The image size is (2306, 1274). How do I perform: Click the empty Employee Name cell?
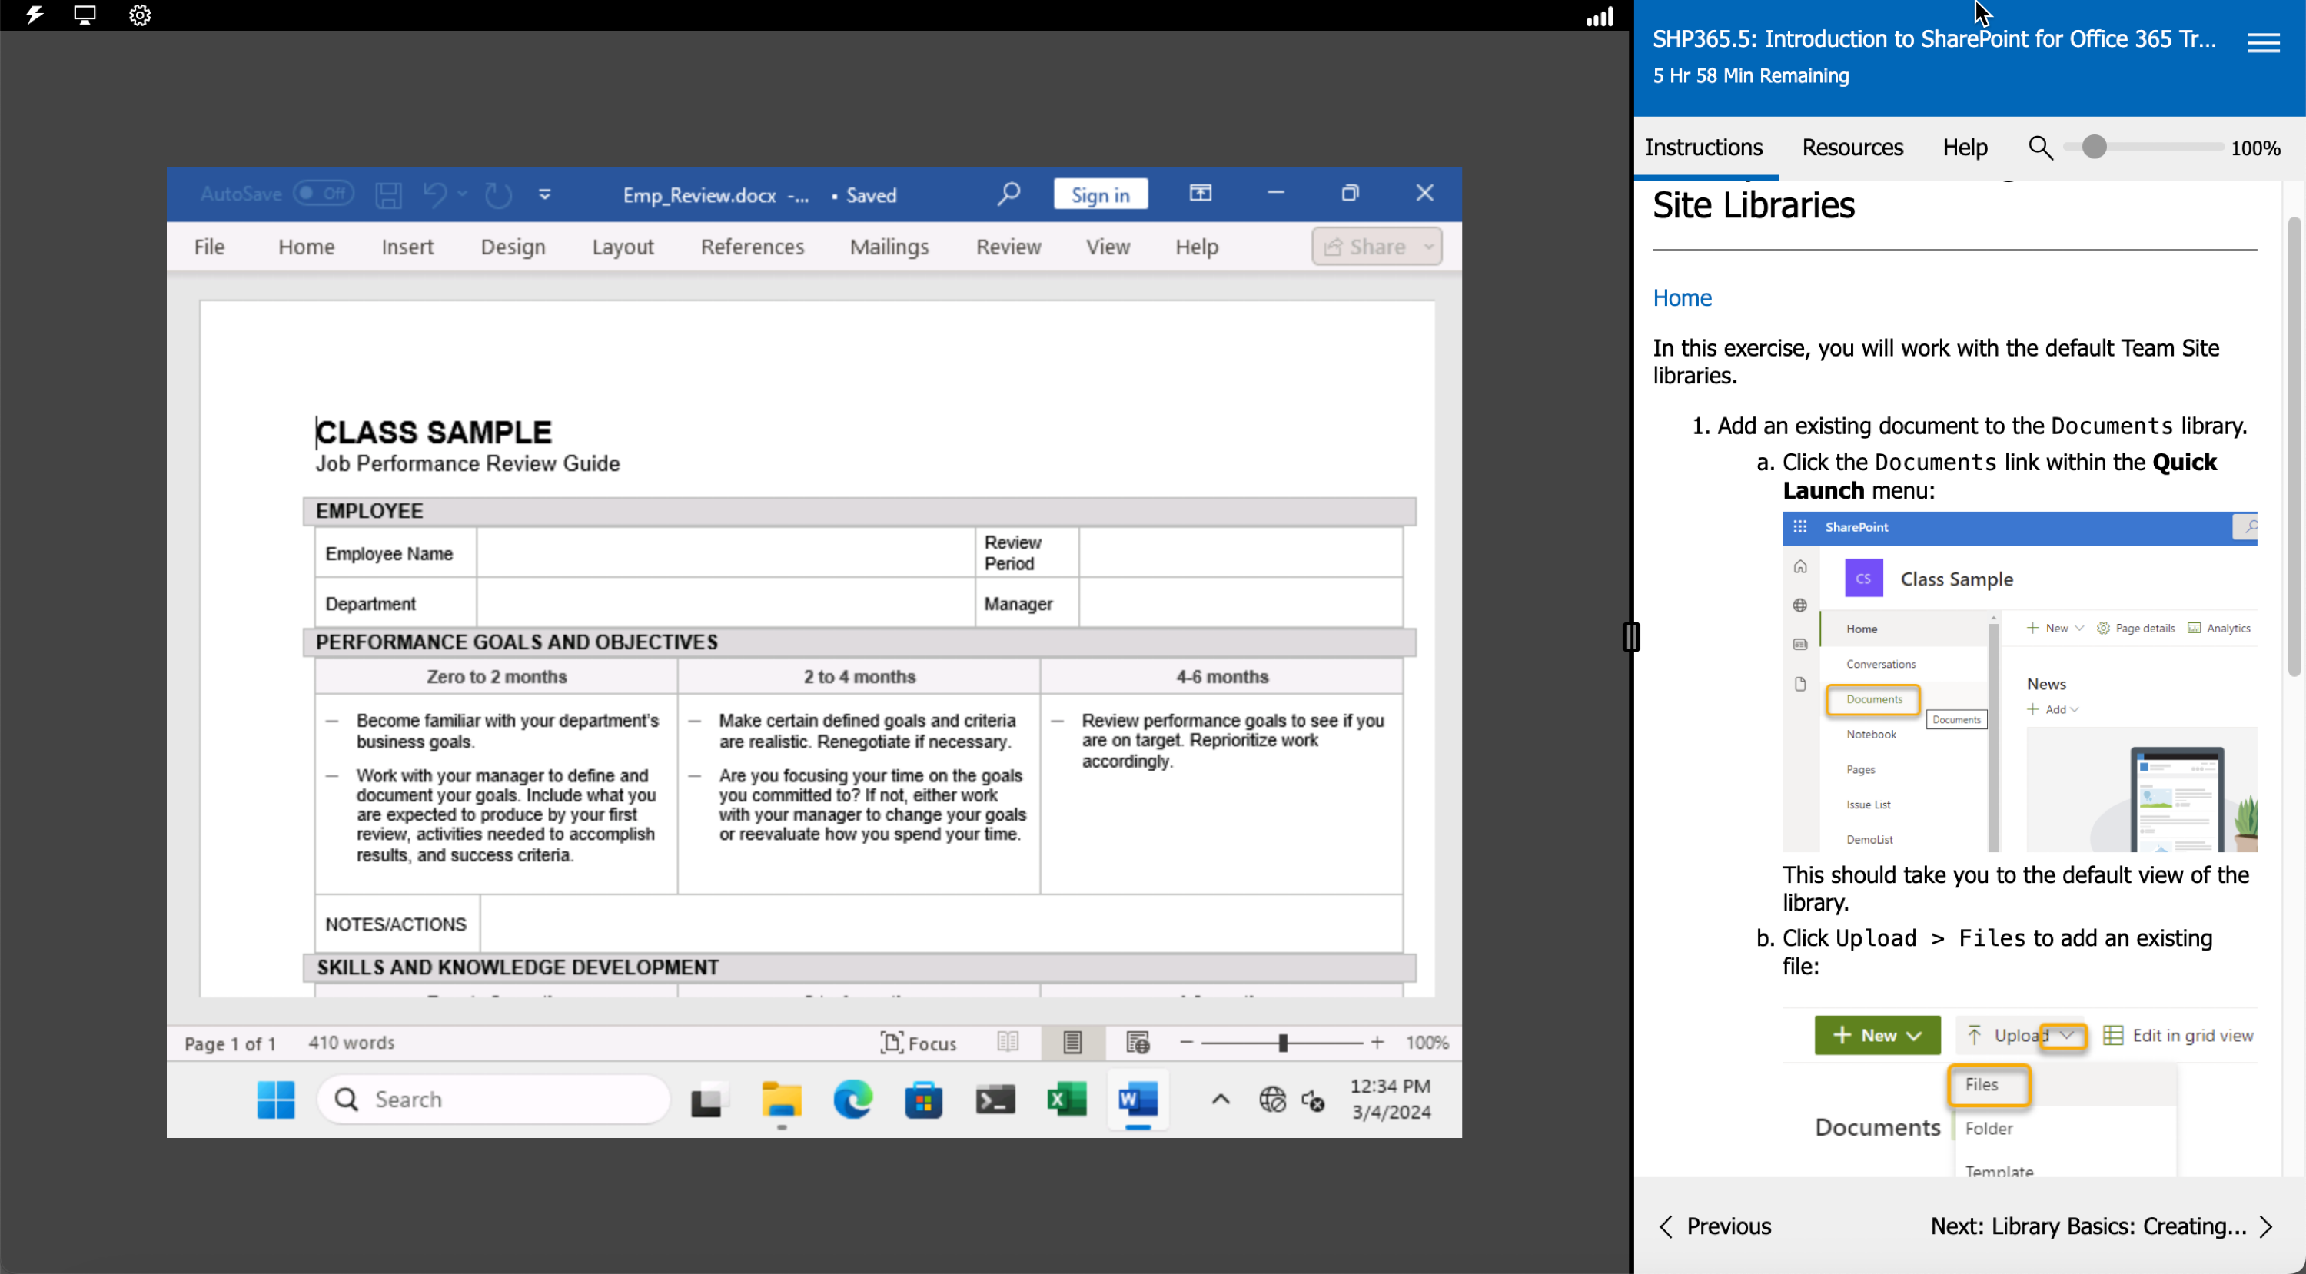tap(725, 553)
